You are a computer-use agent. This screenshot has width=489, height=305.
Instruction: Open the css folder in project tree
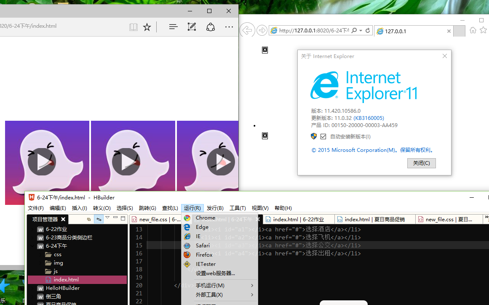57,255
